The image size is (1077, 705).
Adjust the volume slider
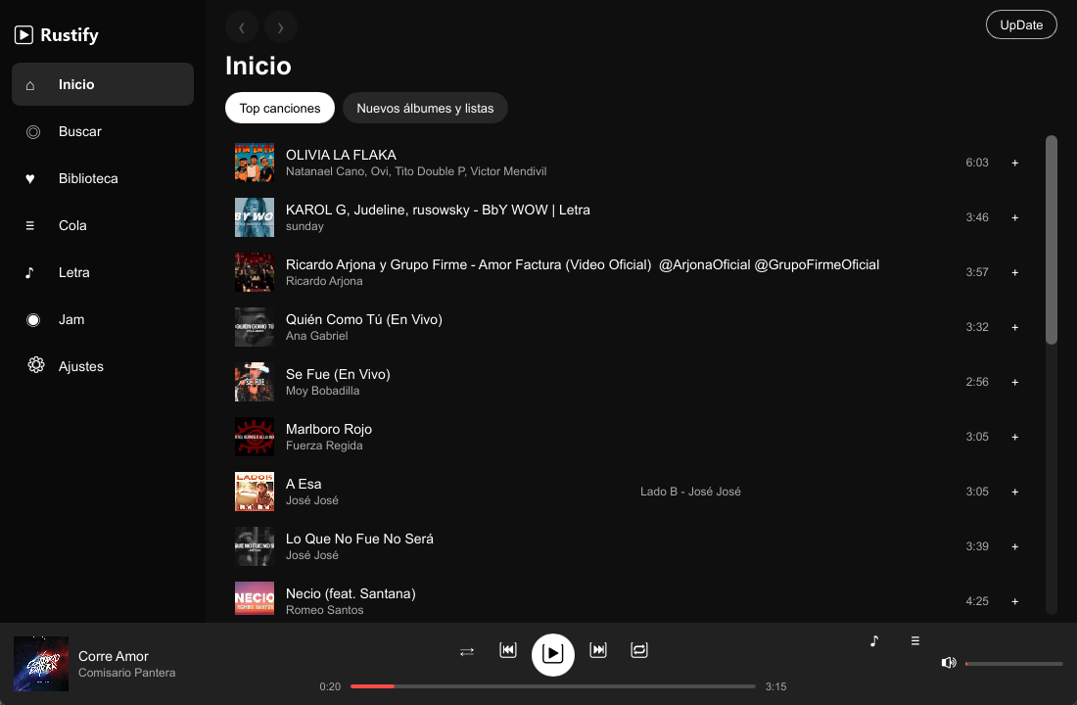(1013, 664)
